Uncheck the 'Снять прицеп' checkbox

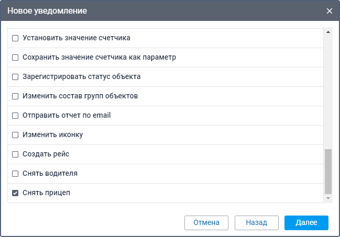pyautogui.click(x=15, y=193)
